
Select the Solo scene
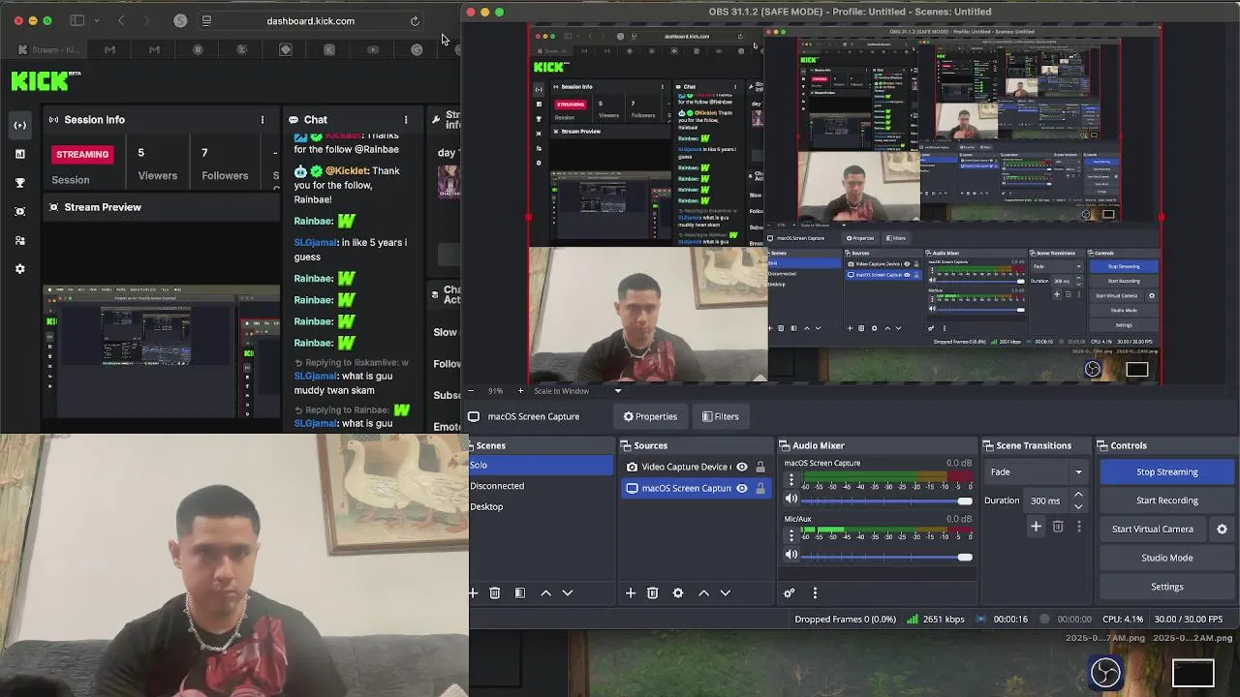point(541,466)
